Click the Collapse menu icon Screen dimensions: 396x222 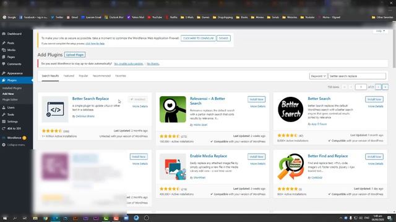4,145
